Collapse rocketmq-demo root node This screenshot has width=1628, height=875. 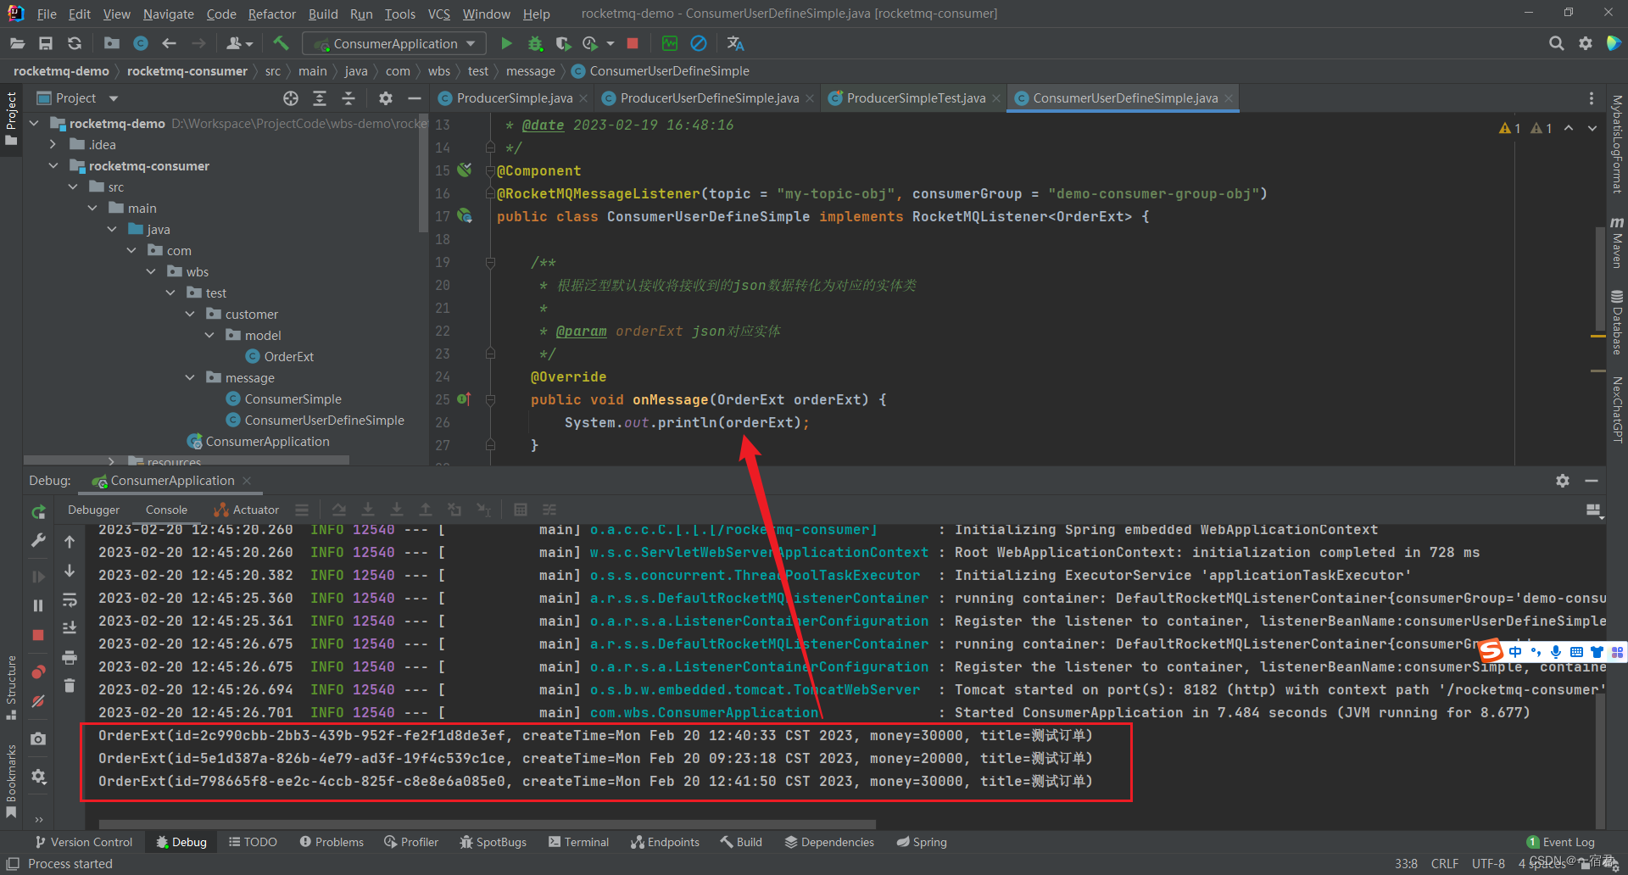pos(34,124)
